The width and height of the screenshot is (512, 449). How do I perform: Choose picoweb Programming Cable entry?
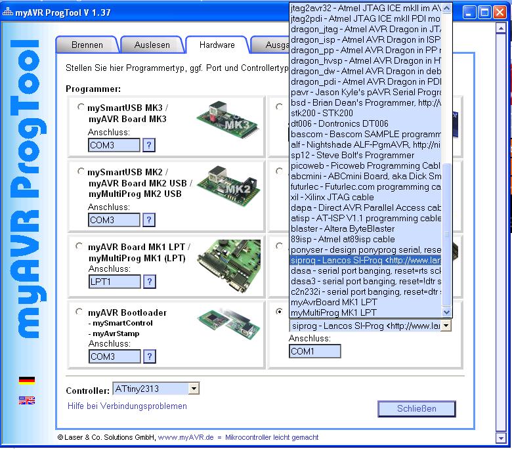[x=366, y=165]
